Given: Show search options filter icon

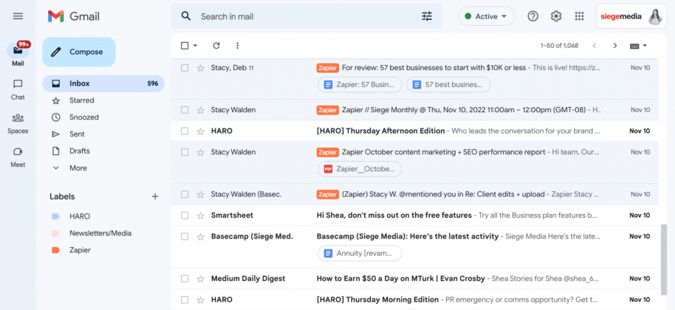Looking at the screenshot, I should [x=427, y=16].
